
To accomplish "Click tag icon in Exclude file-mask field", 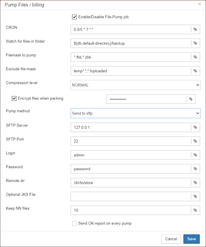I will [x=195, y=71].
